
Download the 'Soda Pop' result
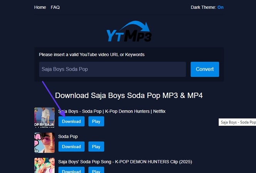click(x=72, y=146)
